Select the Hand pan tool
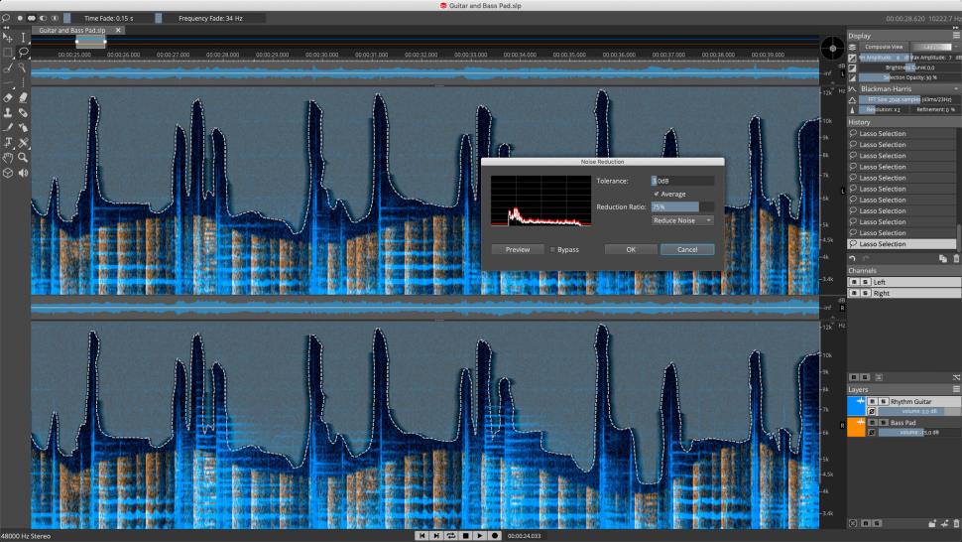This screenshot has width=962, height=542. tap(8, 157)
